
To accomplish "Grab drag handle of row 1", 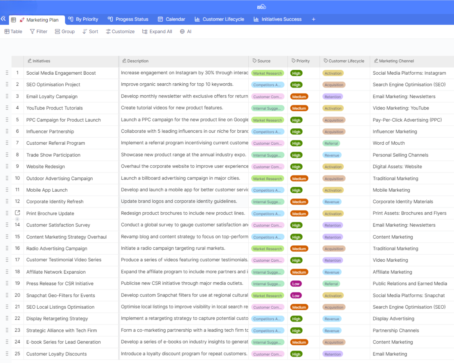I will [7, 73].
